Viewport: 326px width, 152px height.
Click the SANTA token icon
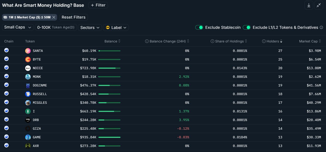28,51
